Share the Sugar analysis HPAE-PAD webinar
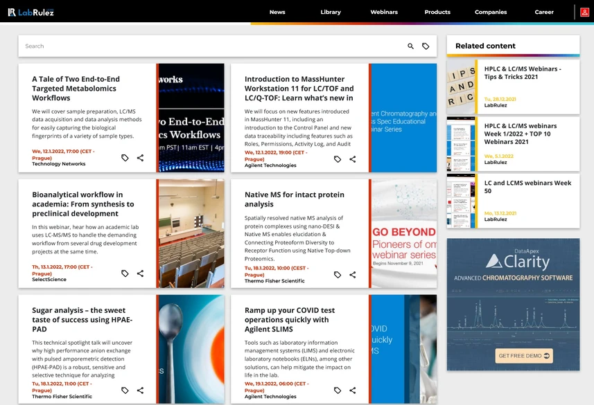Screen dimensions: 594x405 click(140, 390)
